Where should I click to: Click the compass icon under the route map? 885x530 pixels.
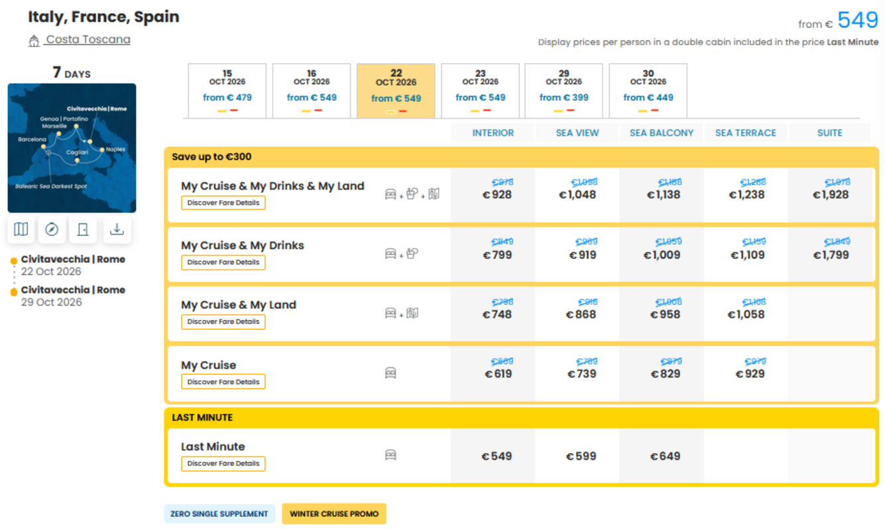[x=52, y=229]
